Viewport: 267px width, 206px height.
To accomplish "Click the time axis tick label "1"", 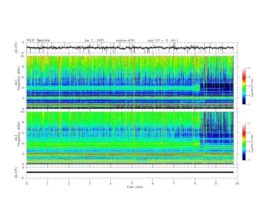I will click(x=48, y=183).
